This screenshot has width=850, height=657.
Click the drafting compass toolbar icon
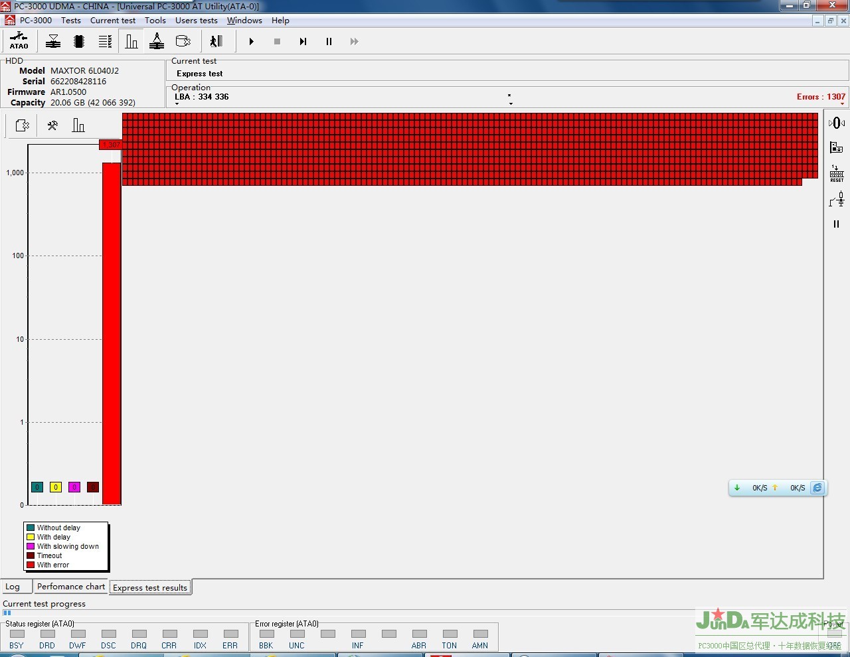tap(157, 41)
